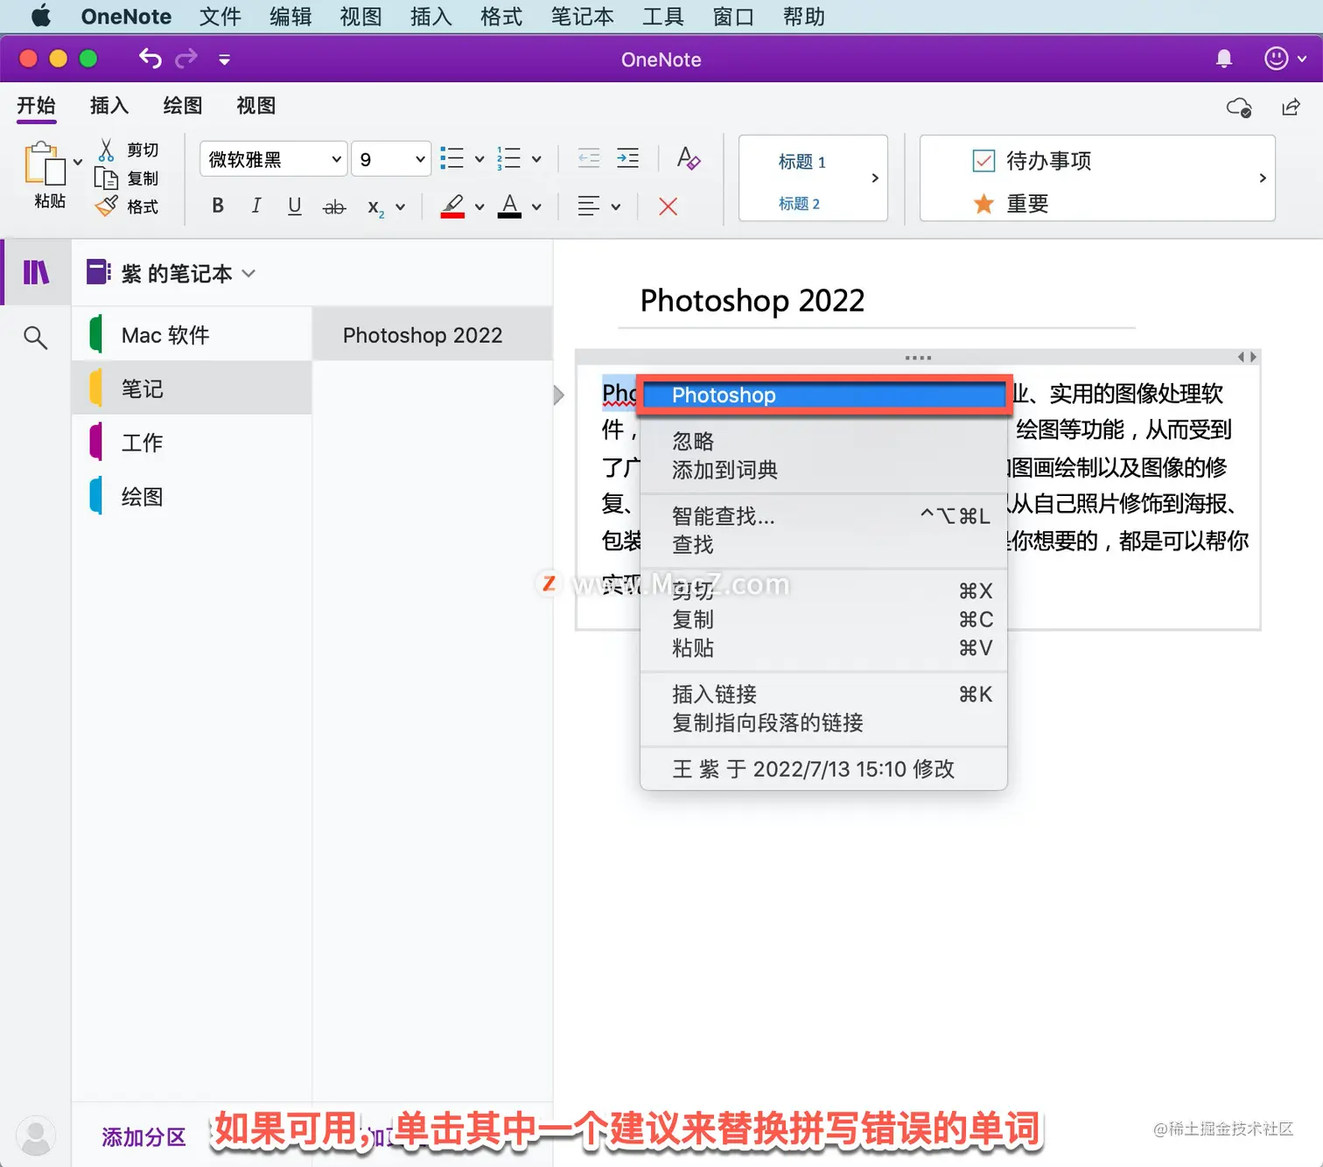Switch to the 插入 ribbon tab
This screenshot has height=1167, width=1323.
pos(109,106)
